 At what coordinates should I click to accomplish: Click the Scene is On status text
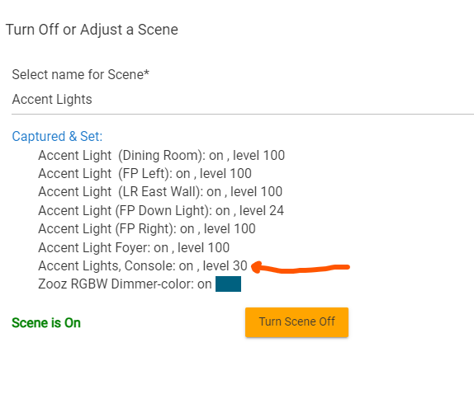click(x=46, y=323)
